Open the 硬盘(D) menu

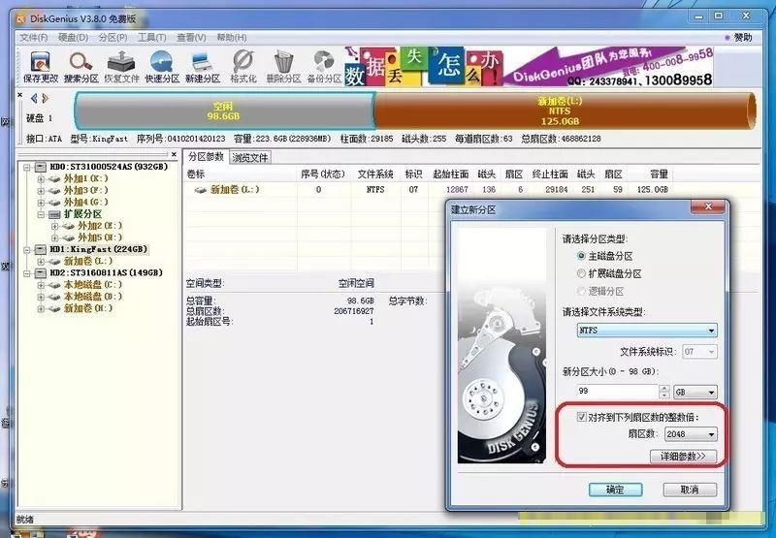pos(74,38)
